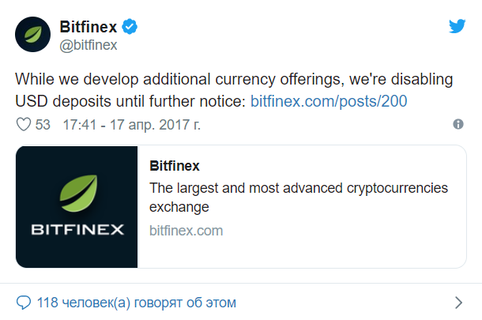Click the like count 53
482x320 pixels.
click(43, 125)
